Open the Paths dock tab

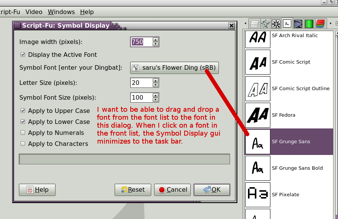tap(265, 24)
